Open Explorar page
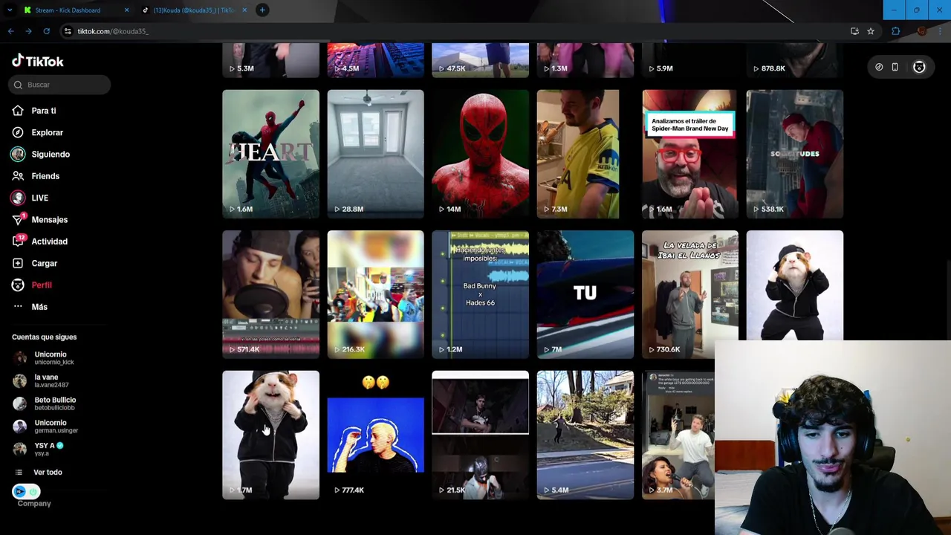This screenshot has height=535, width=951. pyautogui.click(x=47, y=132)
